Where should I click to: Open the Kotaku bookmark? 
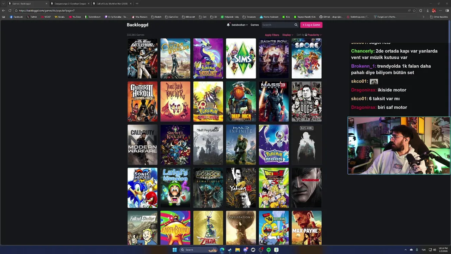60,17
